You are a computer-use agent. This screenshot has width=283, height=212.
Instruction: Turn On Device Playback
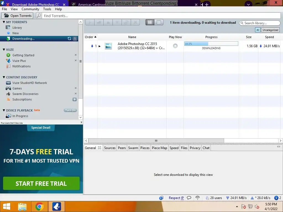click(x=70, y=110)
